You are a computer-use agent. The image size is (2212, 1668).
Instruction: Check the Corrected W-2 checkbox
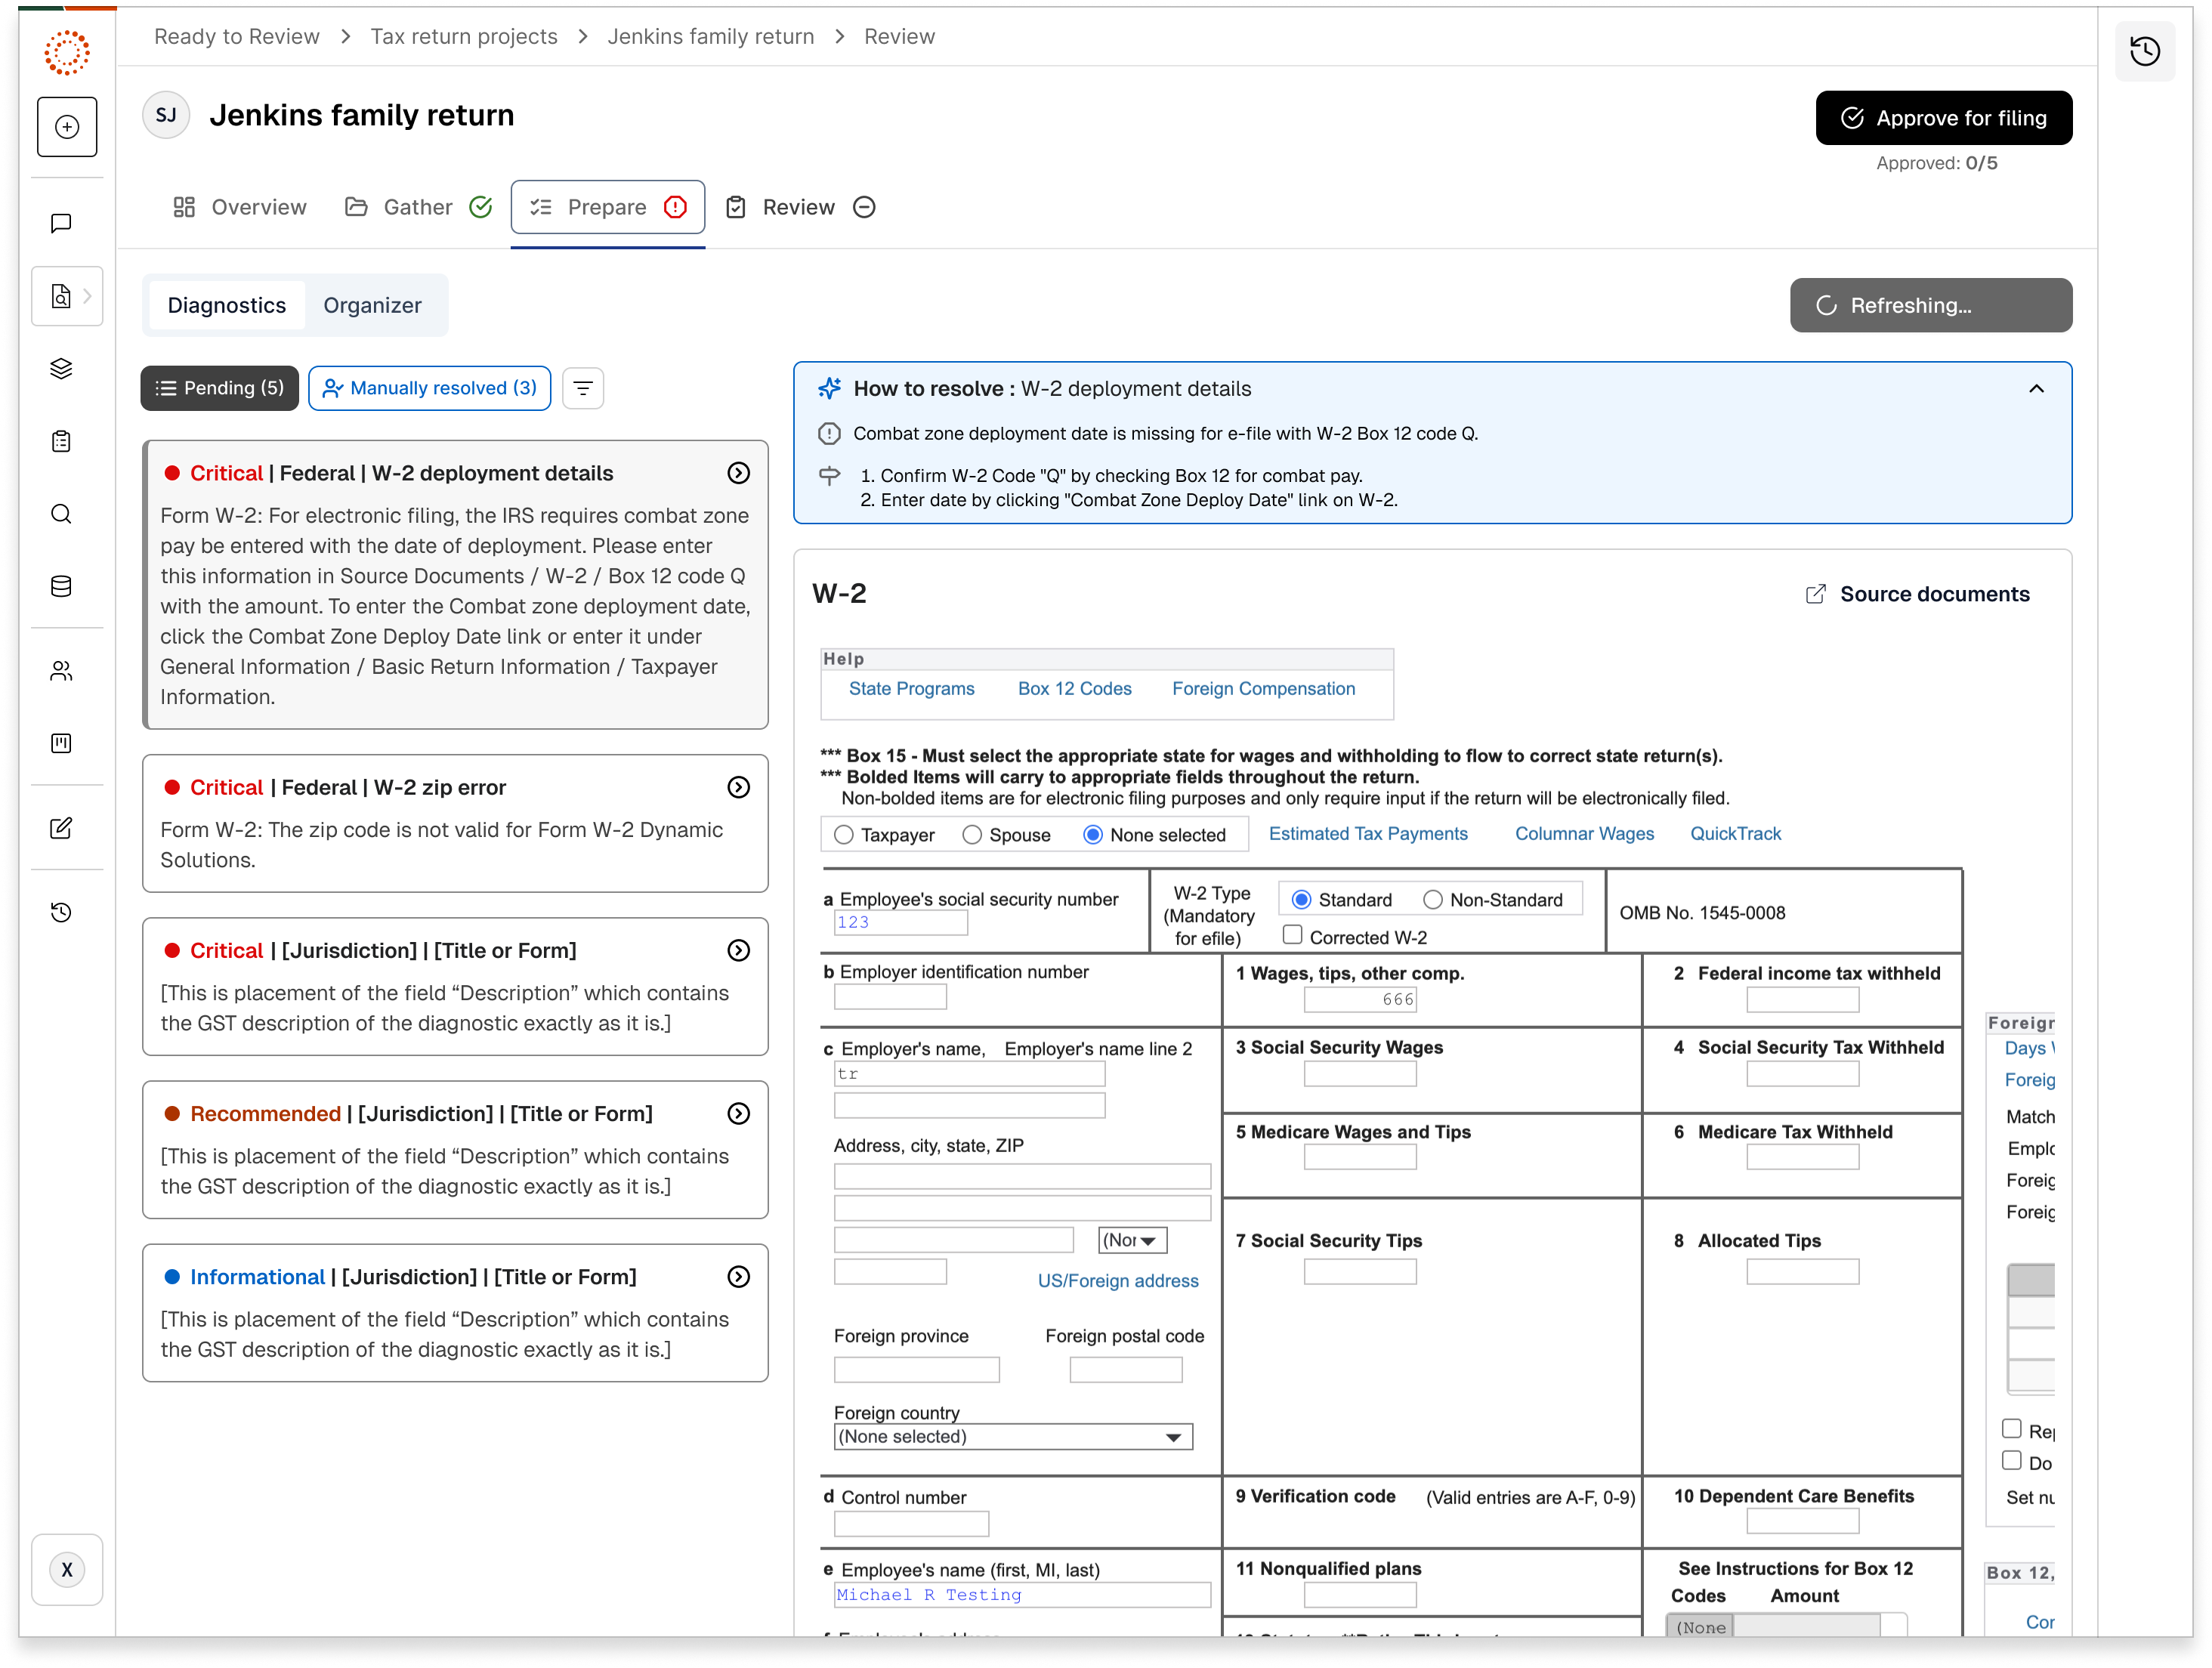(x=1292, y=936)
